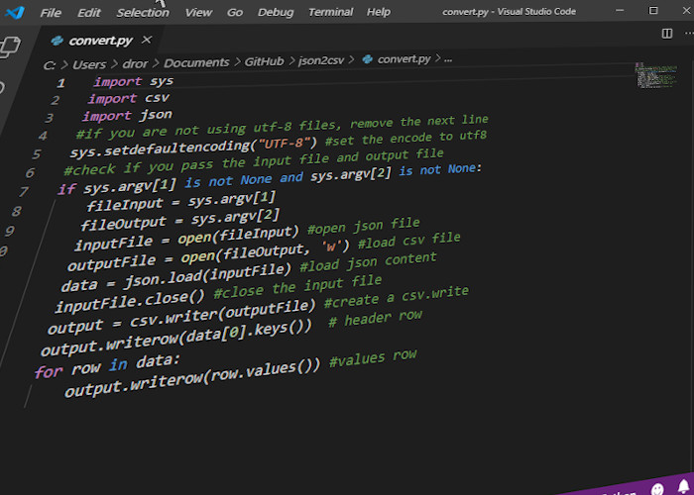
Task: Click line number 1 in gutter
Action: tap(61, 83)
